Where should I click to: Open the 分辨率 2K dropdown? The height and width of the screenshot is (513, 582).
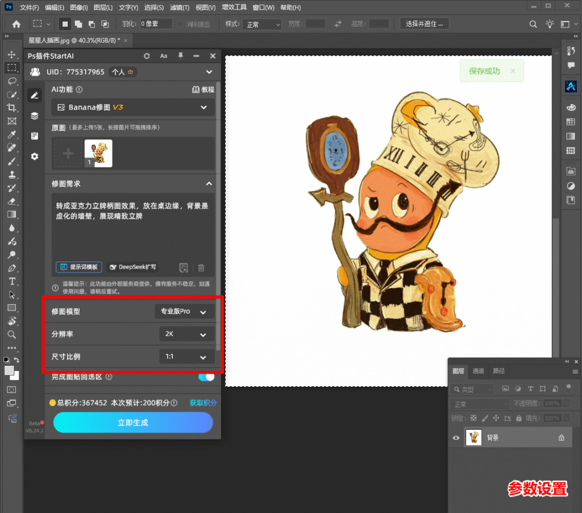[186, 334]
